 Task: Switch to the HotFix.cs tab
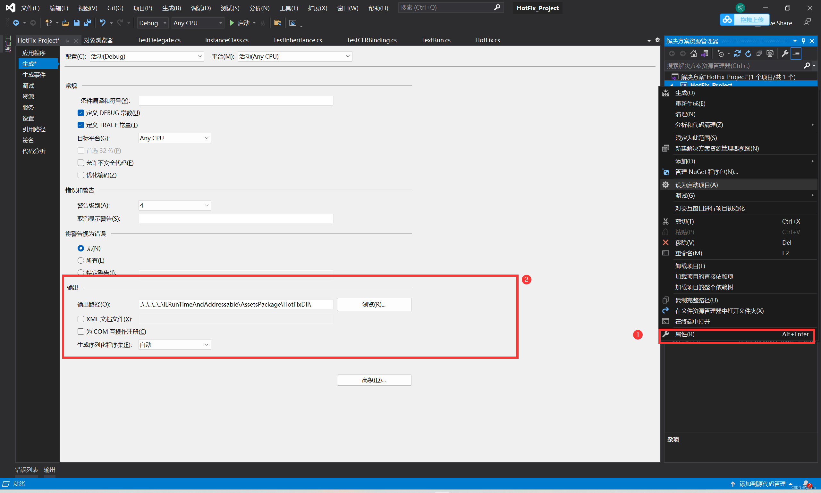[487, 40]
